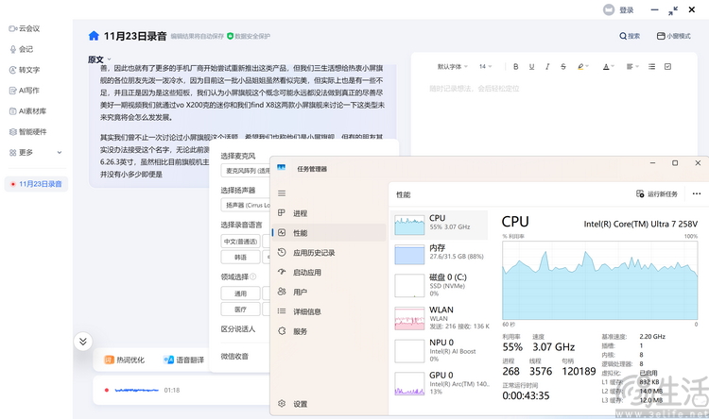Click the double-chevron collapse button
Screen dimensions: 709x419
[x=83, y=342]
